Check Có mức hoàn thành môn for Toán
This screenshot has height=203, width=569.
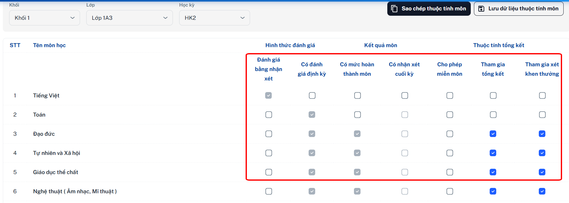[357, 114]
